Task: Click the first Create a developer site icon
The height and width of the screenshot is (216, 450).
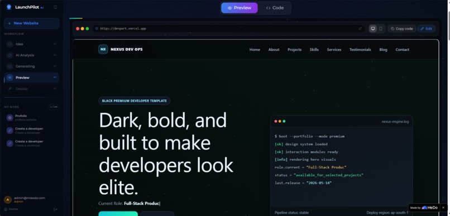Action: (9, 131)
